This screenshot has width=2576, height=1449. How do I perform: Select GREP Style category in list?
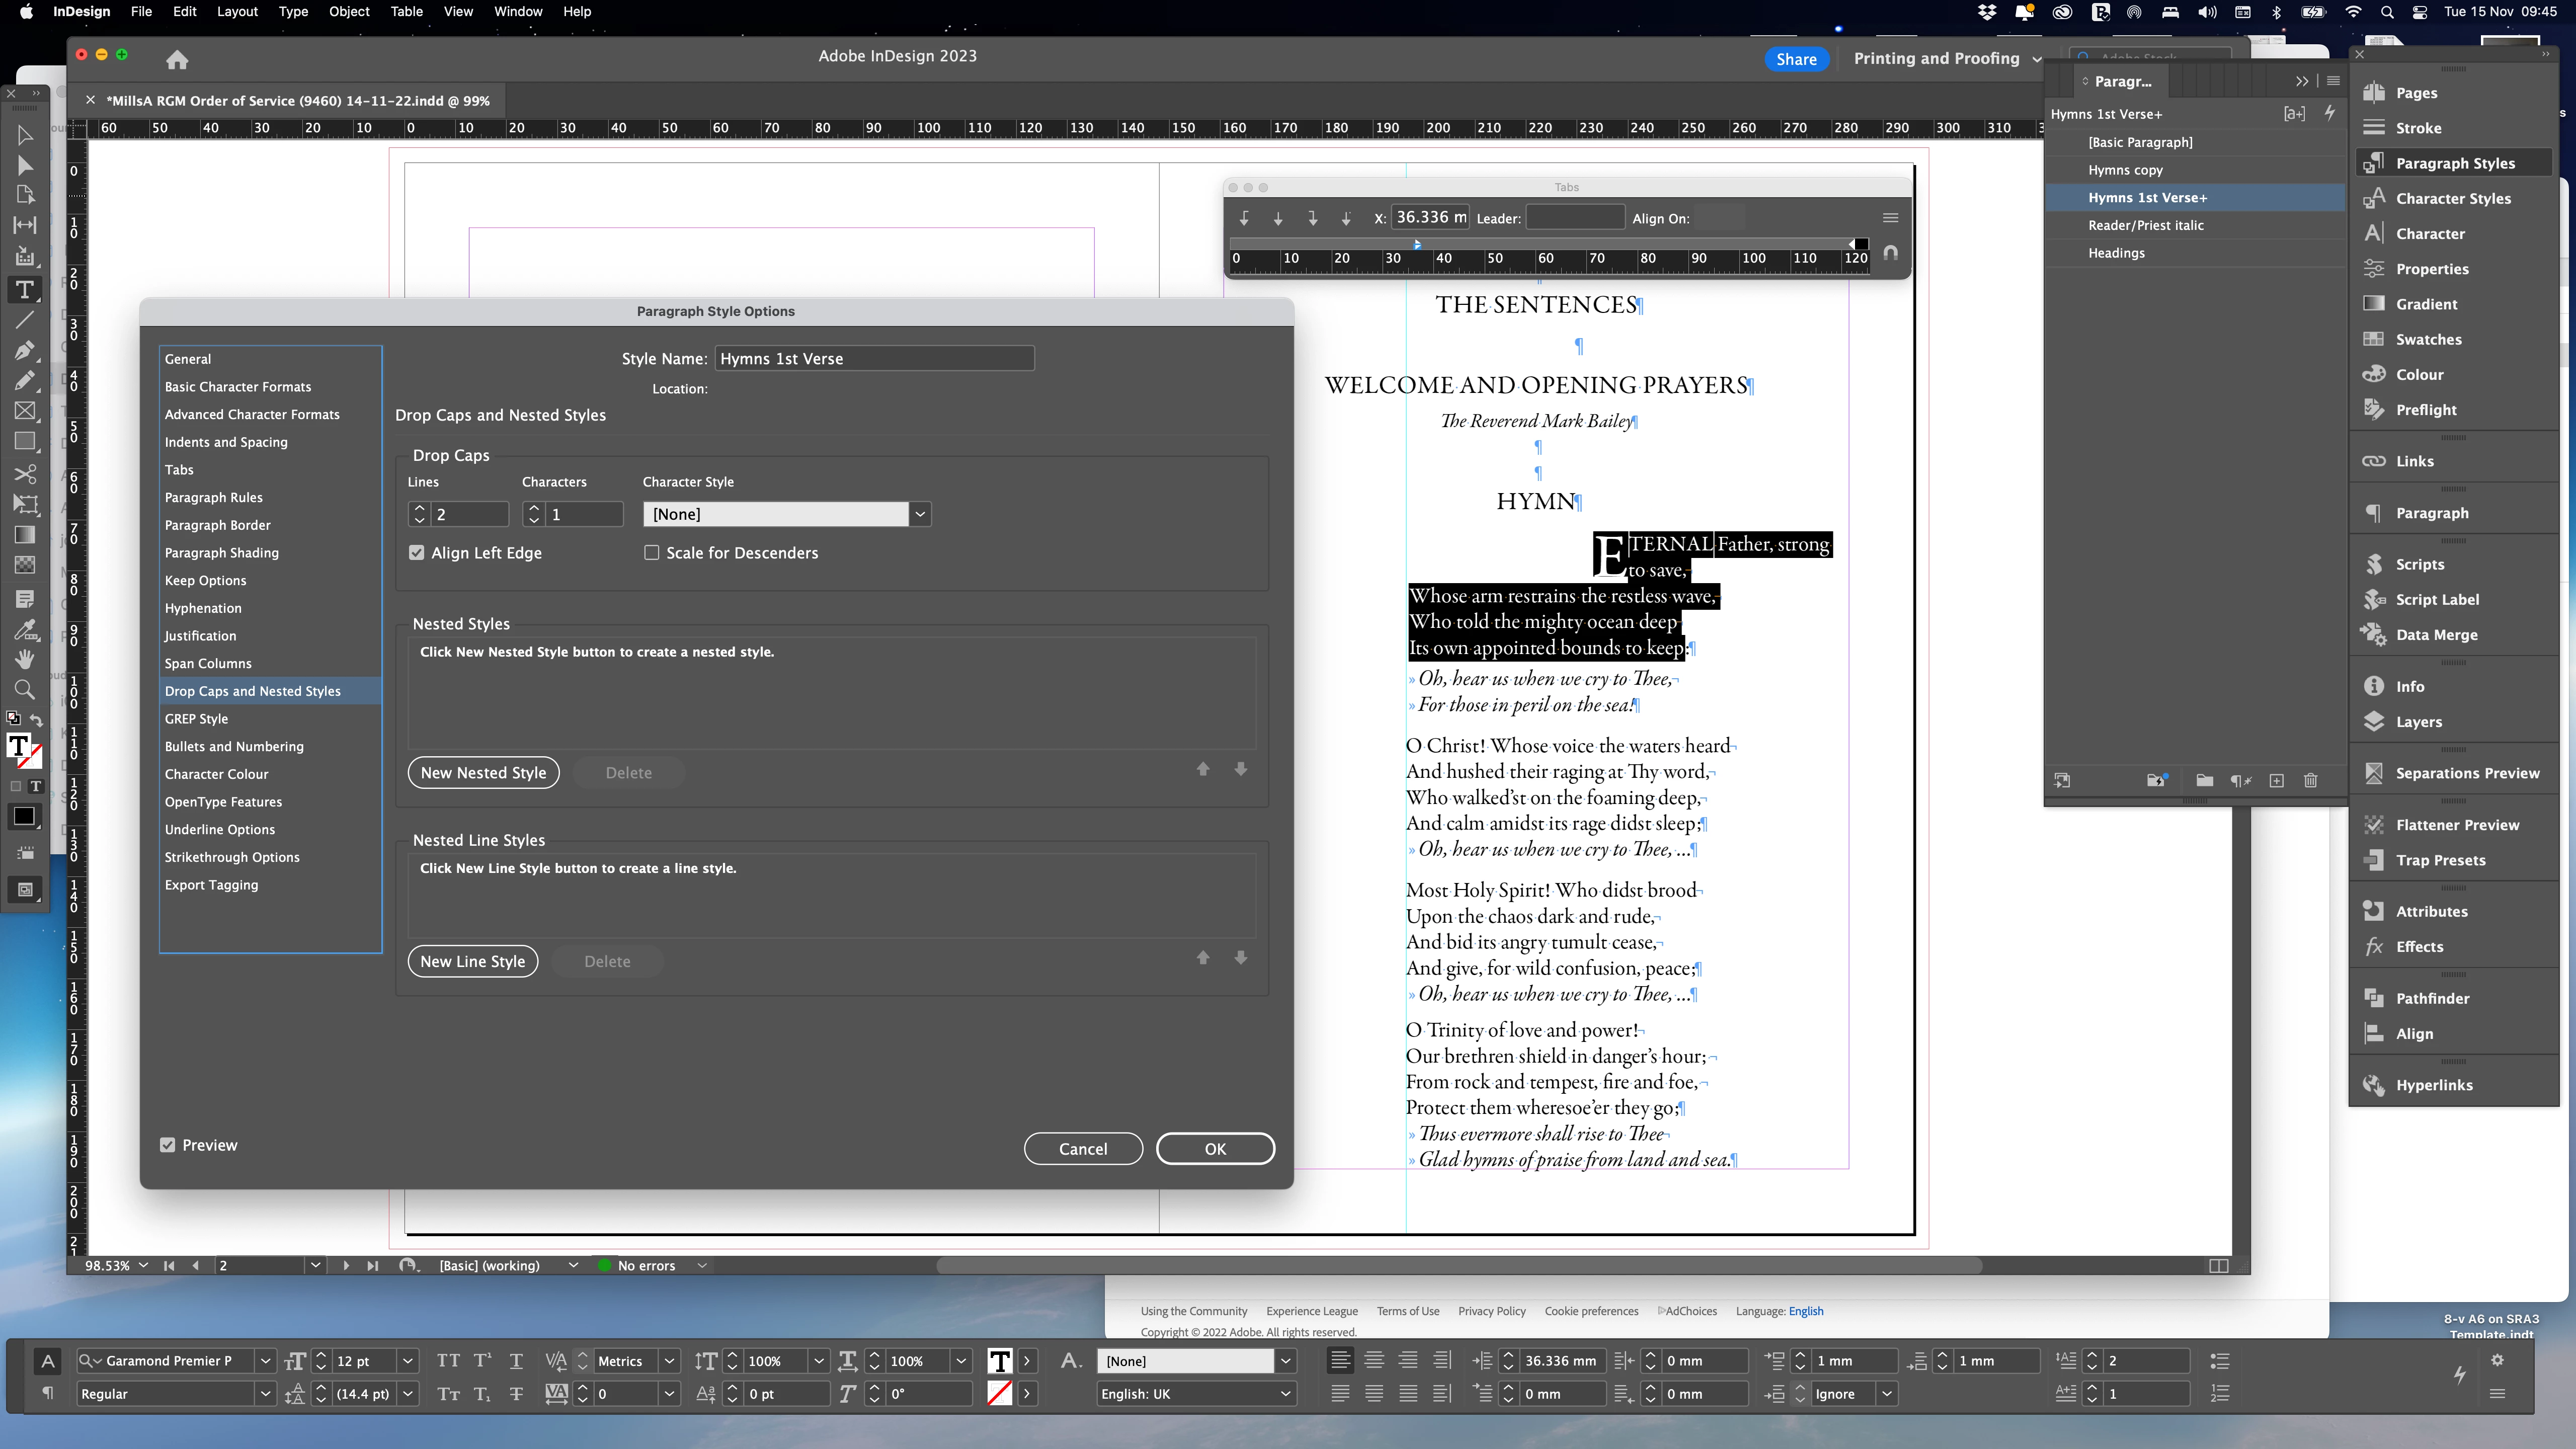(196, 719)
